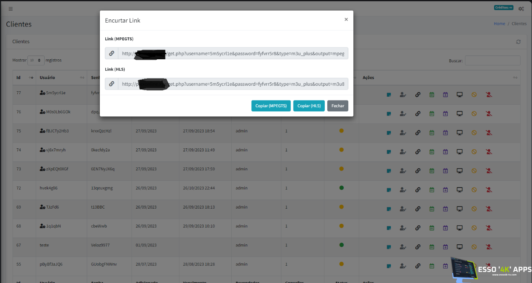
Task: Open the Mostrar registros count dropdown
Action: [x=36, y=60]
